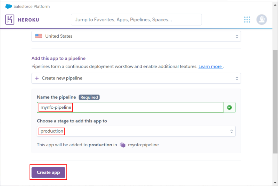
Task: Click the plus icon beside Create new pipeline
Action: tap(37, 78)
